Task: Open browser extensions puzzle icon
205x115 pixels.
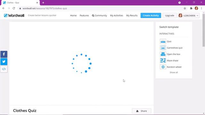Action: click(x=191, y=8)
